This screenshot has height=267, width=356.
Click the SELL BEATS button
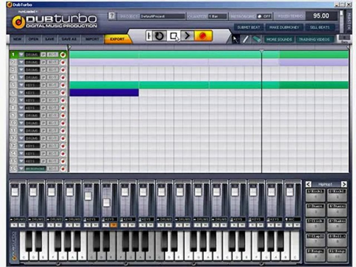(x=320, y=27)
